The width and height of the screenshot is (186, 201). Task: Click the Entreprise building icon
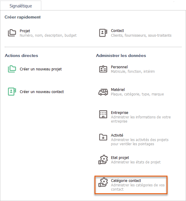(x=103, y=115)
